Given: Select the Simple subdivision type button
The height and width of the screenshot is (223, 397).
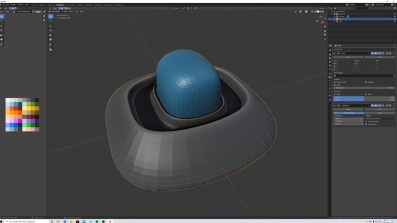Looking at the screenshot, I should point(380,113).
